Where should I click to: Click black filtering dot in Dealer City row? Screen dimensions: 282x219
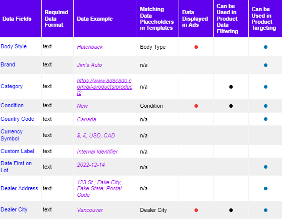(x=231, y=210)
